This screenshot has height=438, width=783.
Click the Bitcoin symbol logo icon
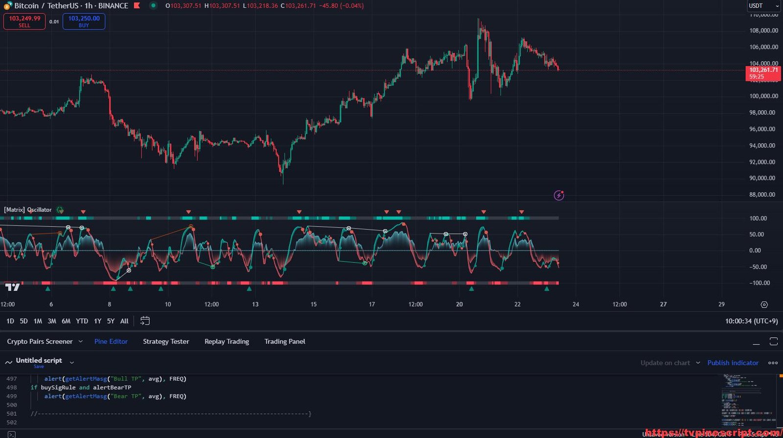pos(8,6)
